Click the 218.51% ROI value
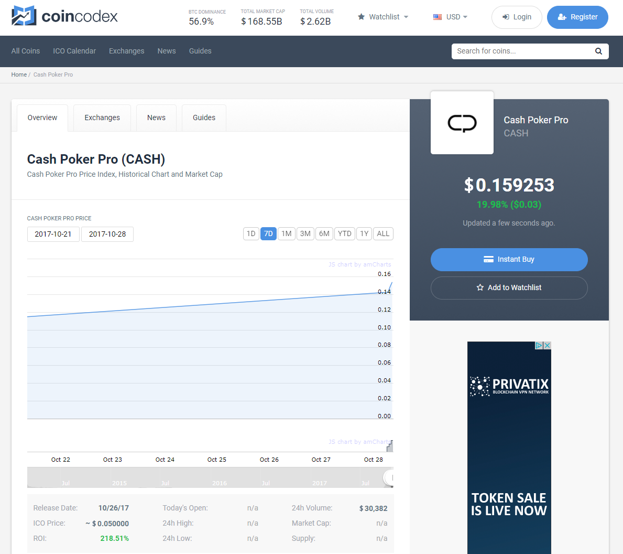The width and height of the screenshot is (623, 554). 114,538
